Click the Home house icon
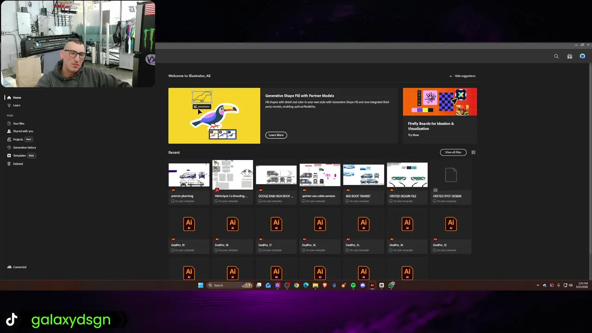Viewport: 592px width, 333px height. pos(9,98)
